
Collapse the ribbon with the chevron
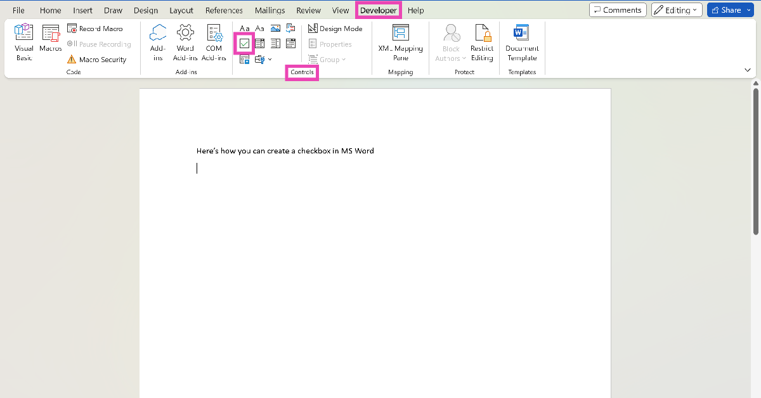747,70
